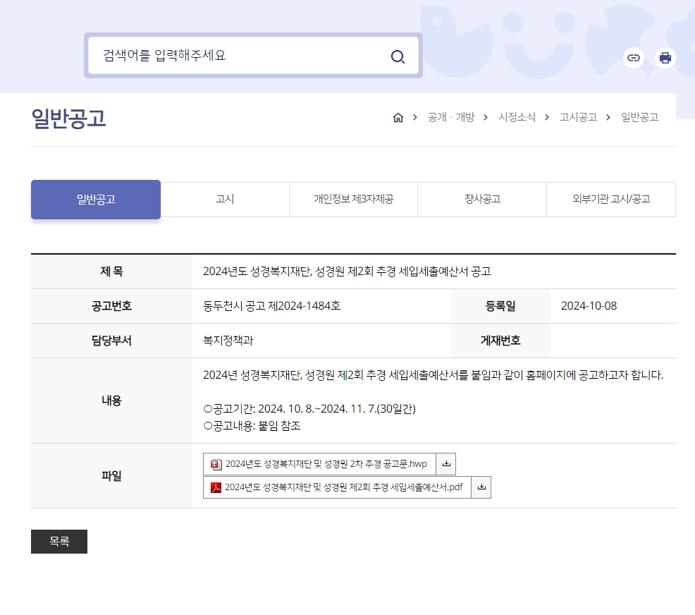Click 시정소식 breadcrumb link
The height and width of the screenshot is (615, 695).
pos(517,117)
